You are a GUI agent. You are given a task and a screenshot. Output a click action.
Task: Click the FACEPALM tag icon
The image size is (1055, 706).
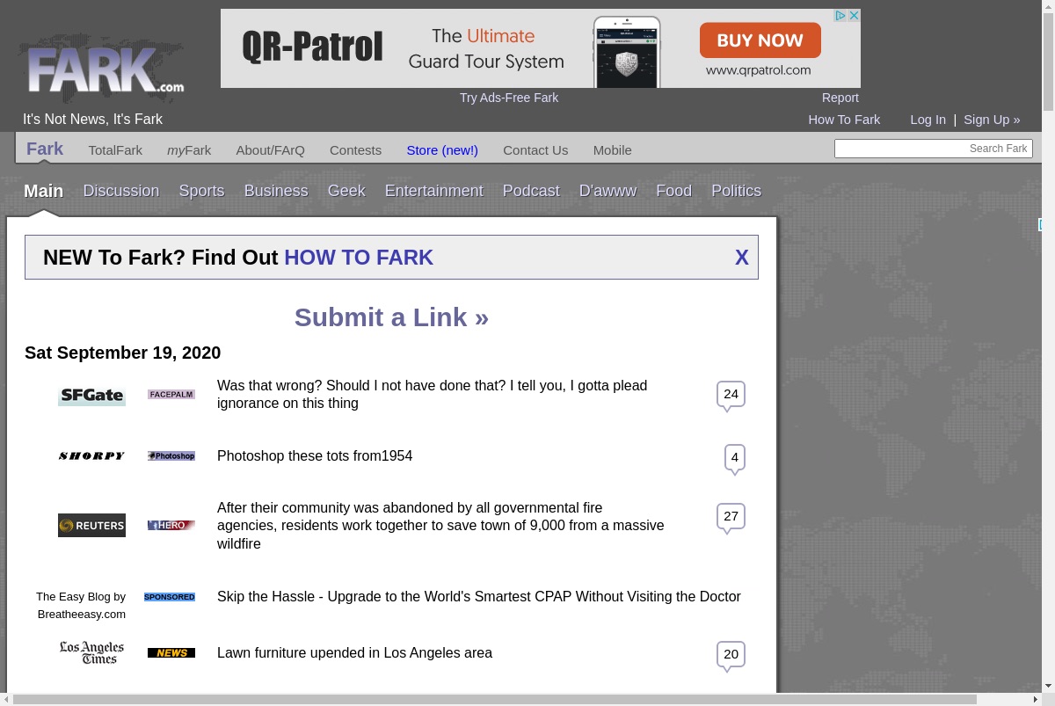click(x=171, y=395)
